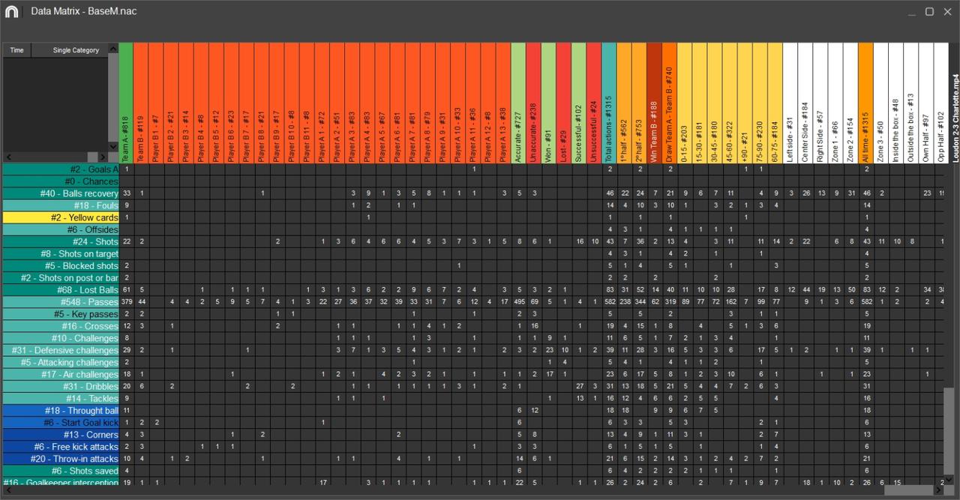
Task: Select the Opp Half - #102 column header
Action: click(x=941, y=103)
